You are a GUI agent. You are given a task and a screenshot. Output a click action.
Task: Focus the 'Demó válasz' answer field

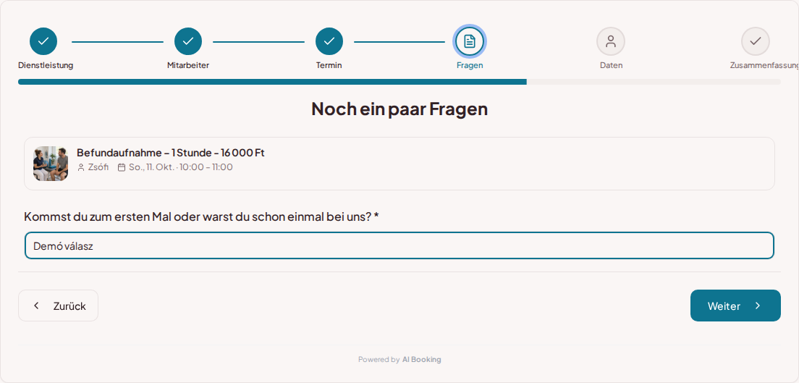(399, 246)
